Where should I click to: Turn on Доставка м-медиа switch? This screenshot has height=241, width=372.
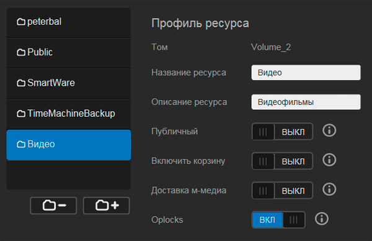click(282, 190)
